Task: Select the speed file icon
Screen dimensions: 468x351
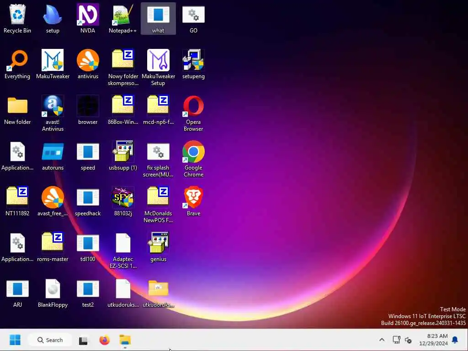Action: (x=88, y=156)
